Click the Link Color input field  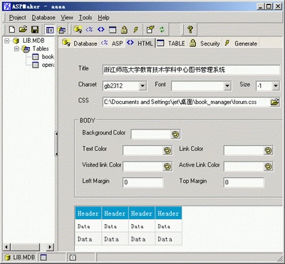coord(244,151)
